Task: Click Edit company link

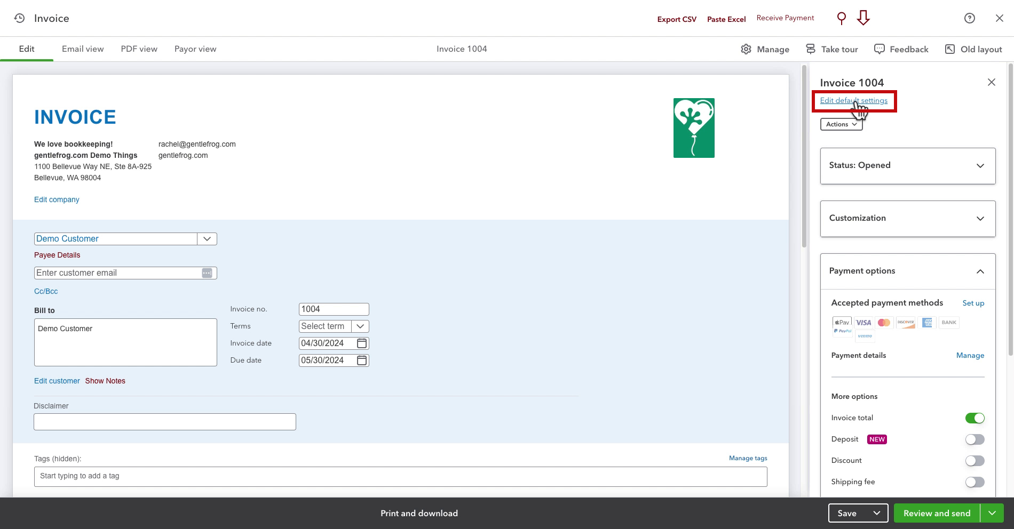Action: pos(57,199)
